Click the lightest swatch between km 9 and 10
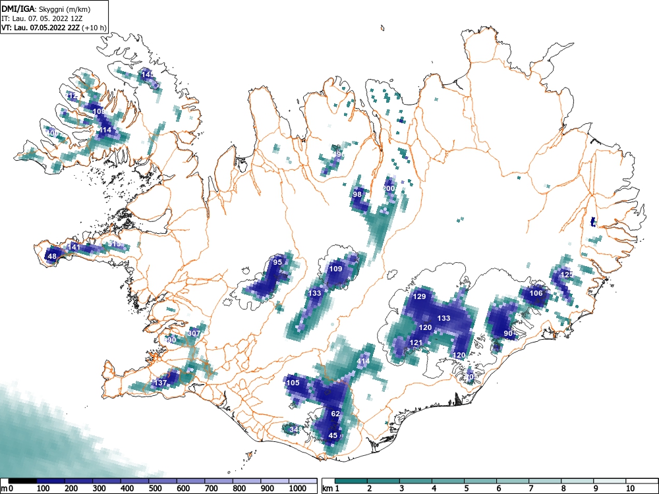The height and width of the screenshot is (494, 659). click(x=610, y=481)
